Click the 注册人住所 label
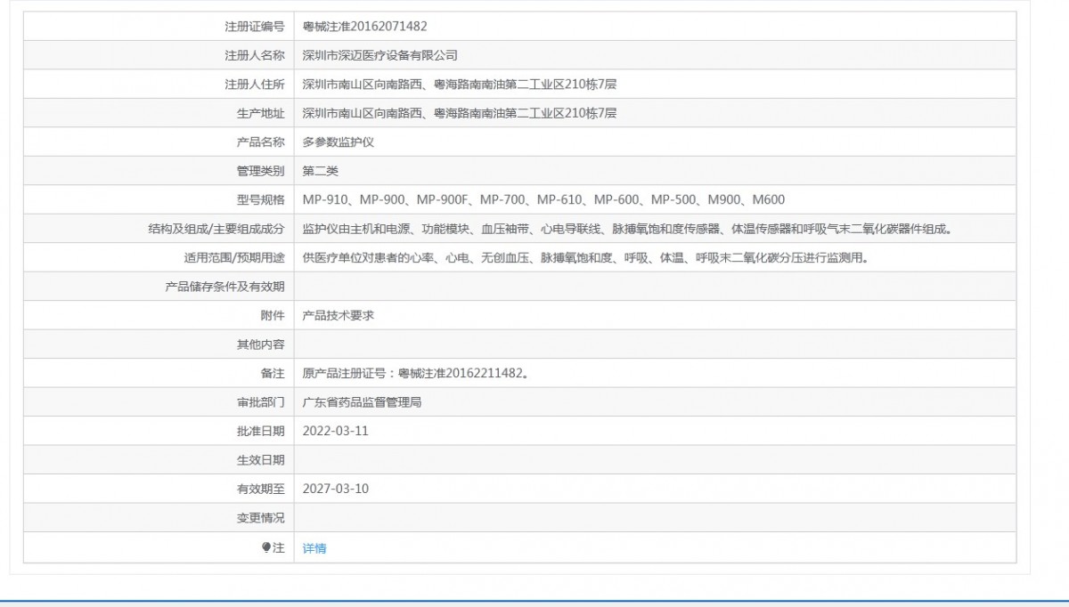This screenshot has width=1069, height=607. click(x=255, y=85)
